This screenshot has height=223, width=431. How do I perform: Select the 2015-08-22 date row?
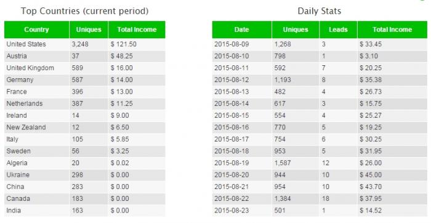(320, 198)
